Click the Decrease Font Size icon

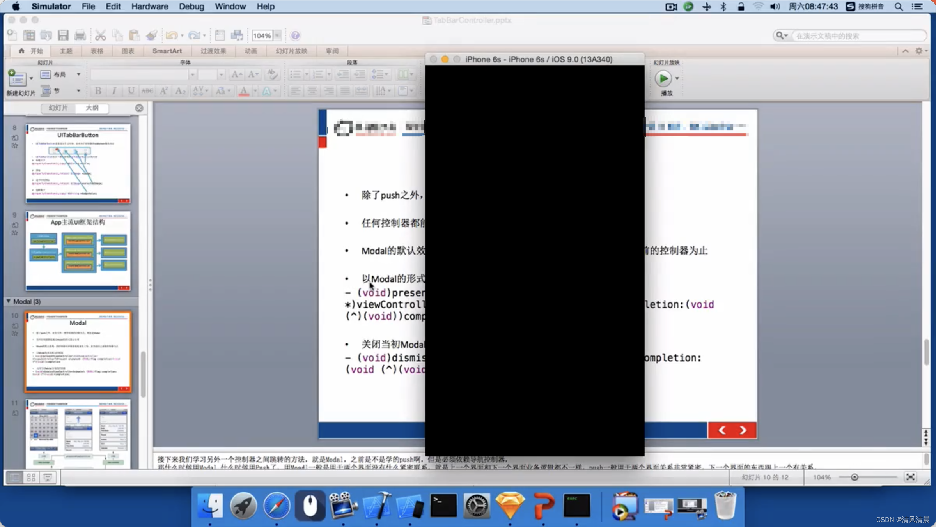253,74
